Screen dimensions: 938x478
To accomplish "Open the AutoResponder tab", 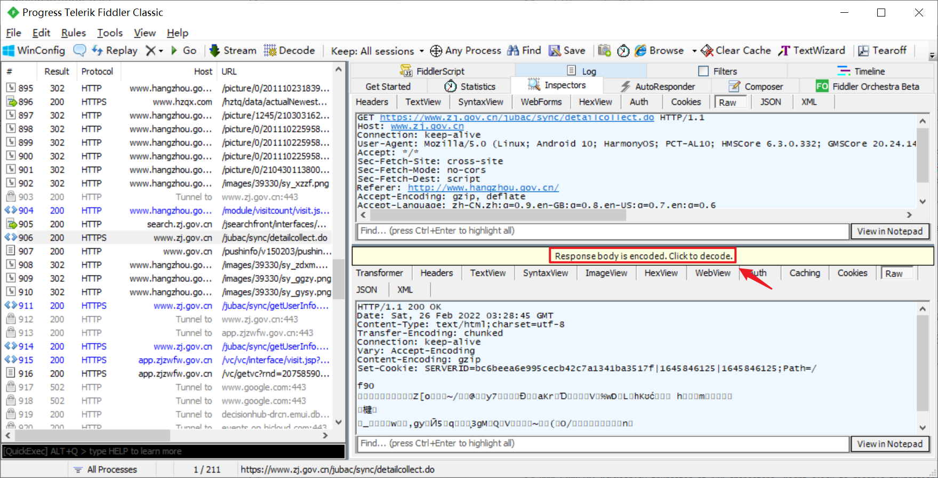I will (x=658, y=86).
